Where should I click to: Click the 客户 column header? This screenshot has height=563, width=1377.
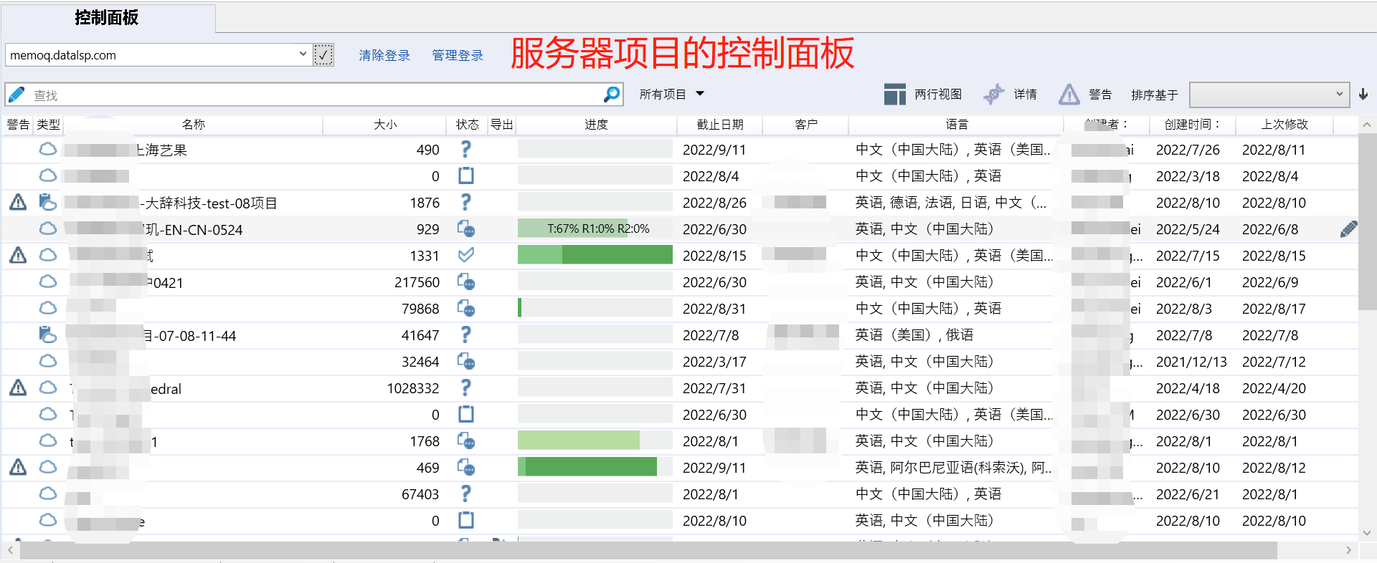click(x=806, y=125)
